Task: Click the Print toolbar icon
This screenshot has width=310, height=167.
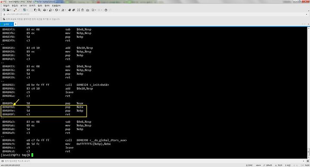Action: pos(44,10)
